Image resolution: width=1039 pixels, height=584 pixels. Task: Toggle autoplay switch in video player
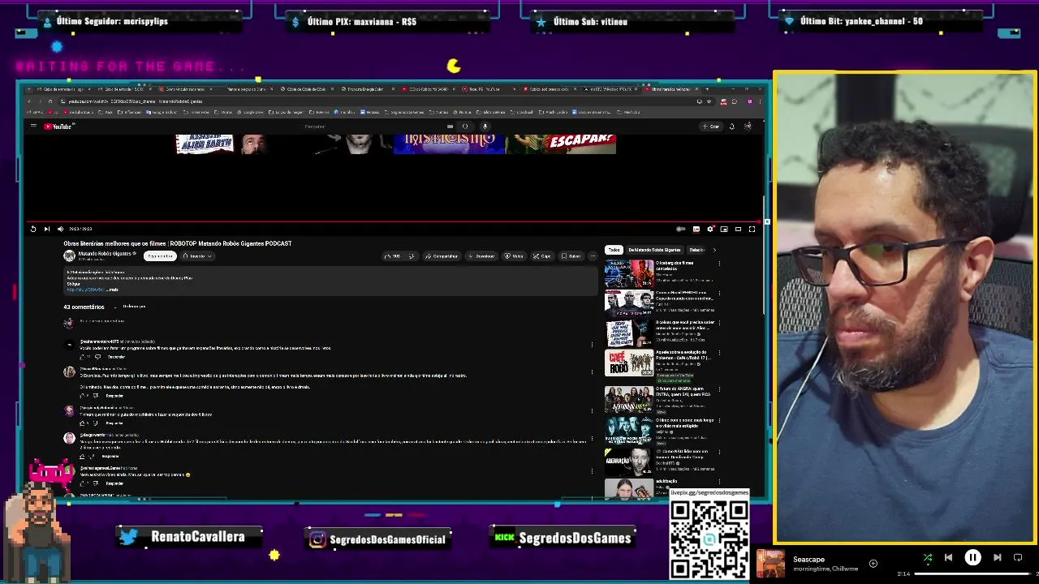pos(681,230)
